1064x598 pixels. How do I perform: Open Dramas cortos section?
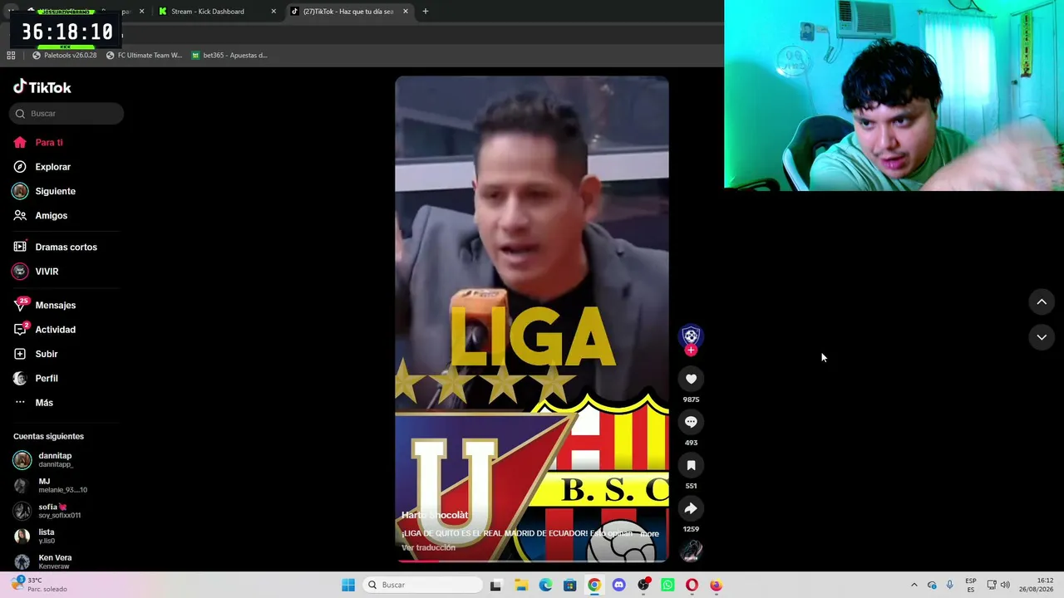(x=66, y=247)
